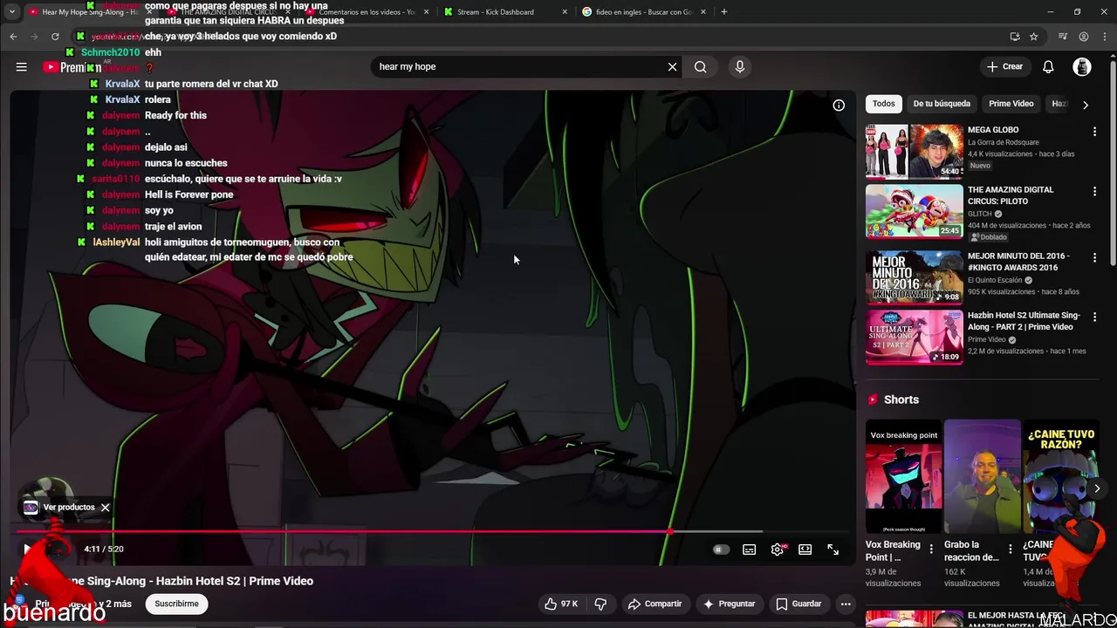Screen dimensions: 1117x628
Task: Open Hazbin Hotel S2 Sing-Along Part 2 thumbnail
Action: point(915,337)
